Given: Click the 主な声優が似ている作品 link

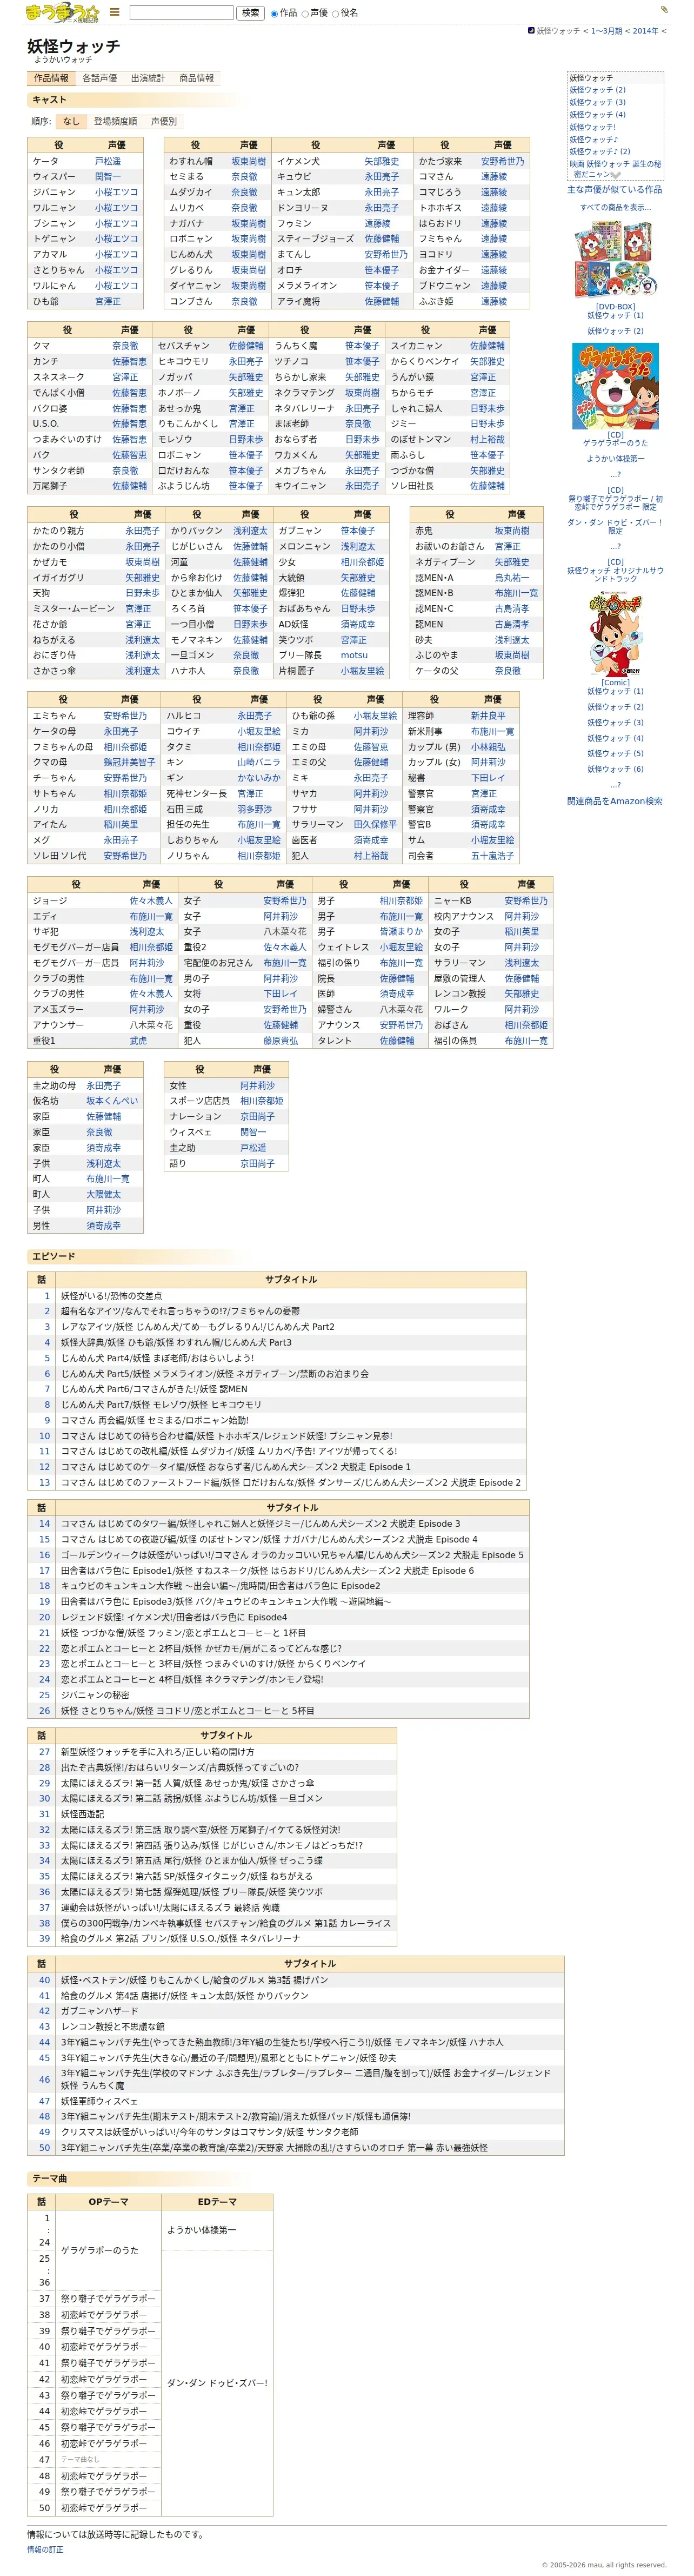Looking at the screenshot, I should click(x=614, y=189).
